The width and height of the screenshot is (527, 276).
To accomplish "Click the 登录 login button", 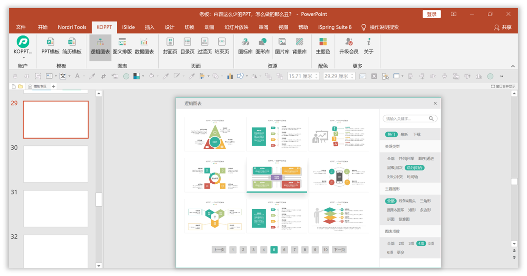I will (x=432, y=14).
